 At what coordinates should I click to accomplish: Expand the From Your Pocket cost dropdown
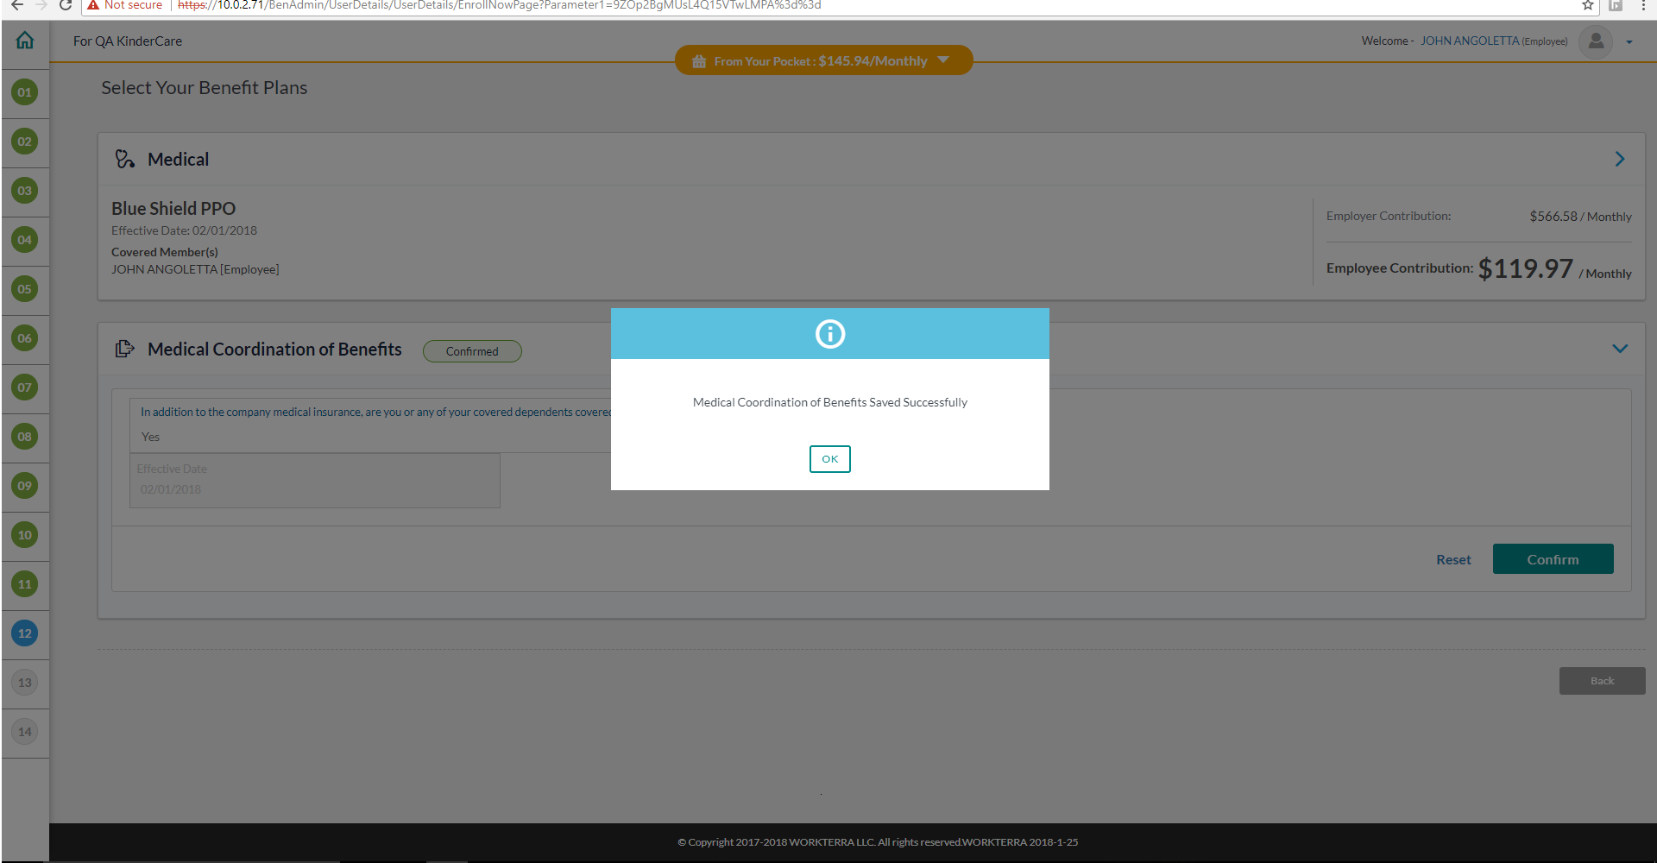pos(943,60)
